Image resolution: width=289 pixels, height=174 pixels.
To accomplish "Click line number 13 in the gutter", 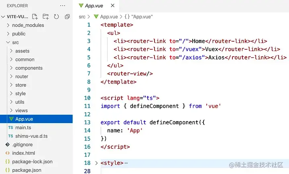I will 87,122.
